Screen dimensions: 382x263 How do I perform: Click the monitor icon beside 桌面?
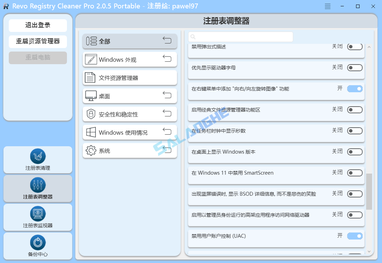pos(90,96)
